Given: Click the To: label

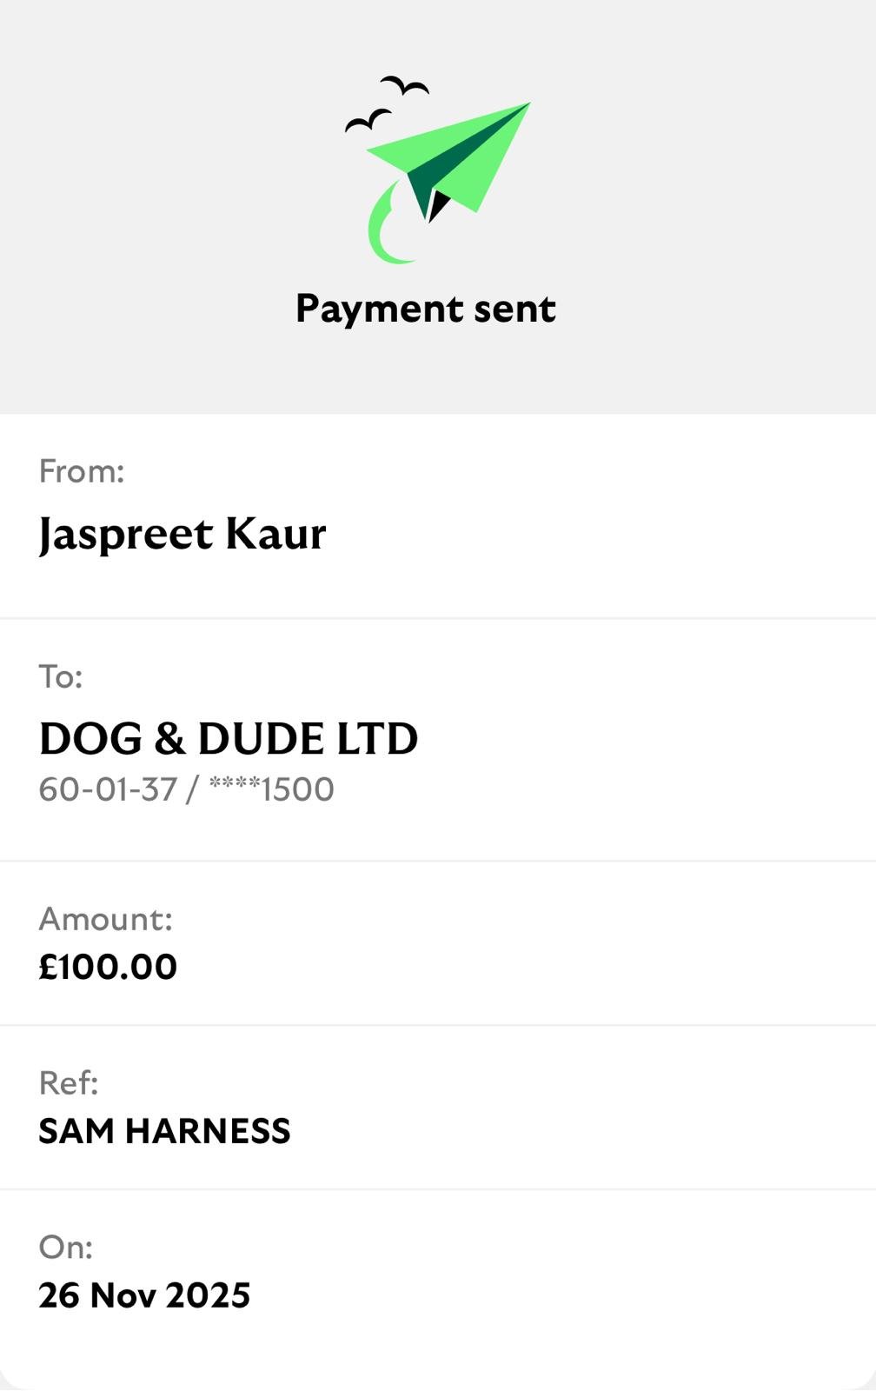Looking at the screenshot, I should pos(61,676).
